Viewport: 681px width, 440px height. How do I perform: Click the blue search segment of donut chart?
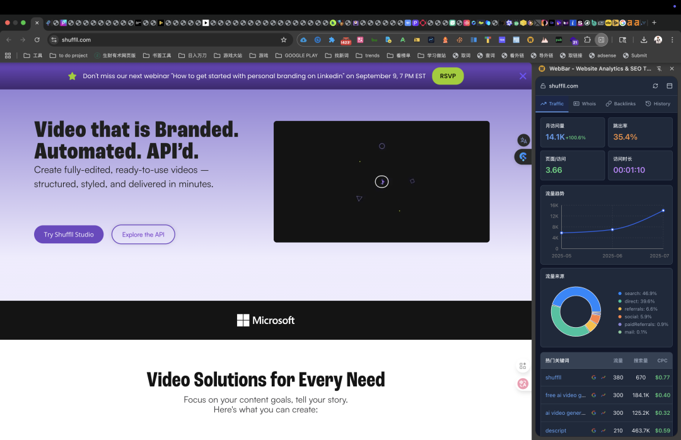tap(576, 292)
